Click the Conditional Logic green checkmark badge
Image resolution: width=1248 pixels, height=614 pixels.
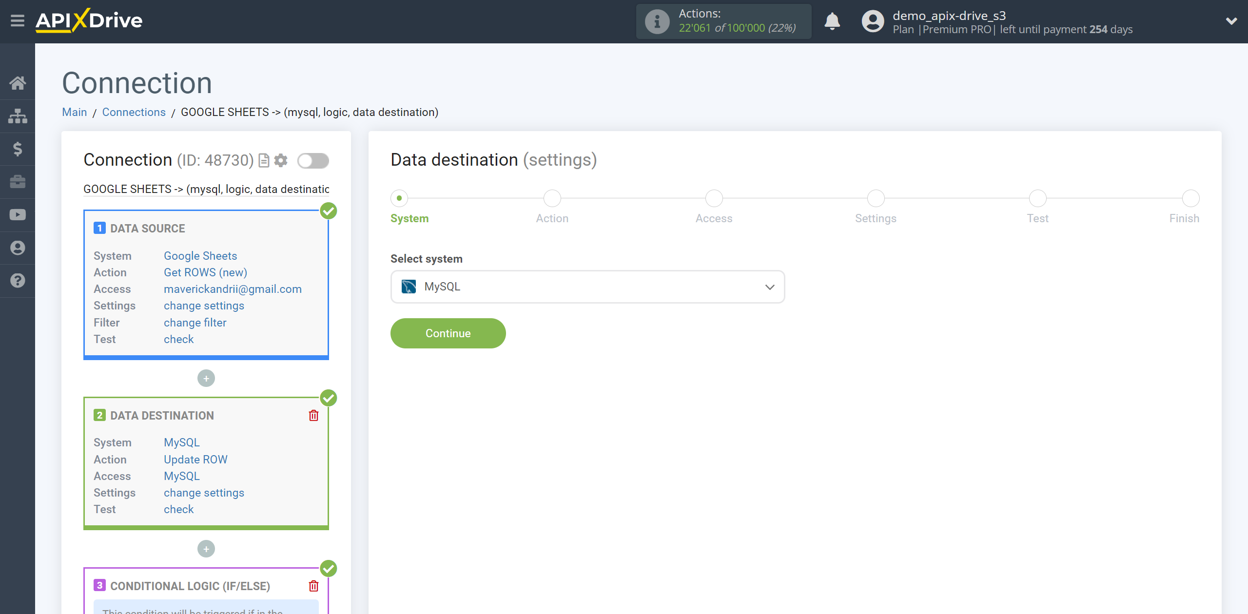[x=329, y=569]
